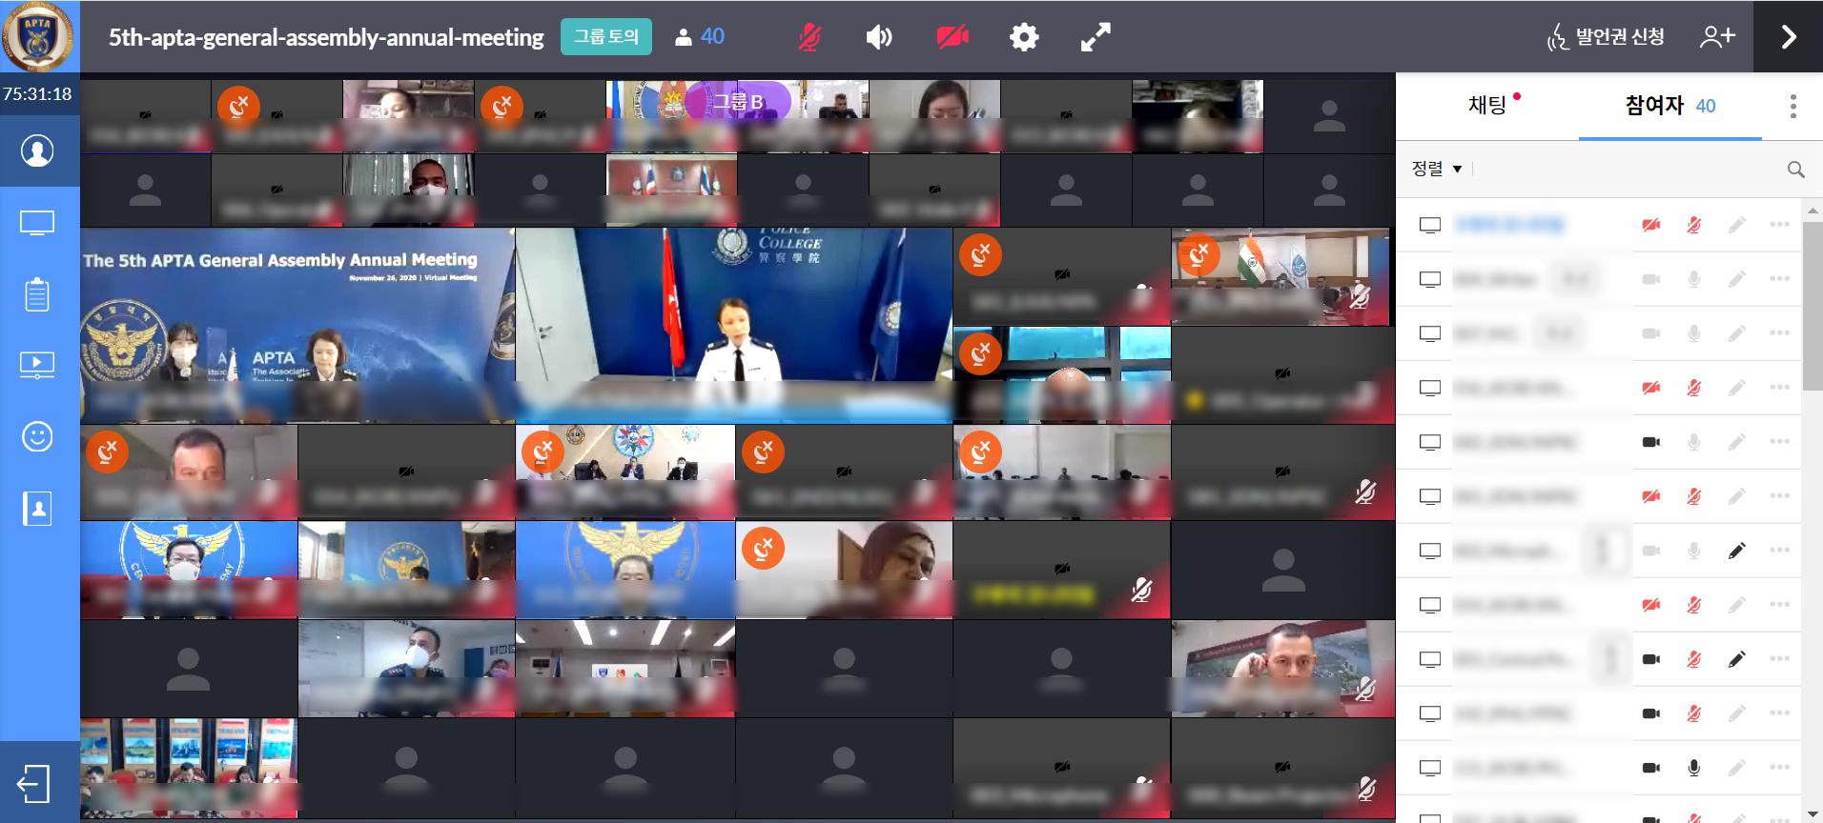Click the screen share monitor icon in the sidebar
Image resolution: width=1823 pixels, height=823 pixels.
coord(37,223)
